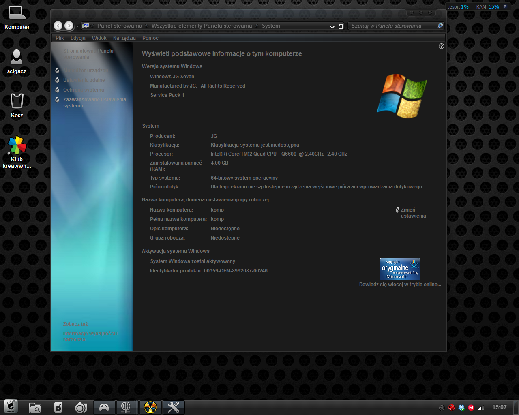Open the Narzędzia menu

(x=124, y=38)
